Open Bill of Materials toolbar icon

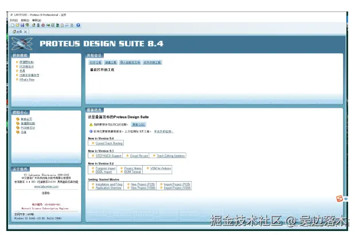coord(62,25)
